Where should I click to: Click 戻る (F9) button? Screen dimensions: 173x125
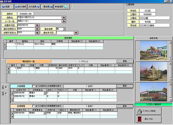coord(148,119)
